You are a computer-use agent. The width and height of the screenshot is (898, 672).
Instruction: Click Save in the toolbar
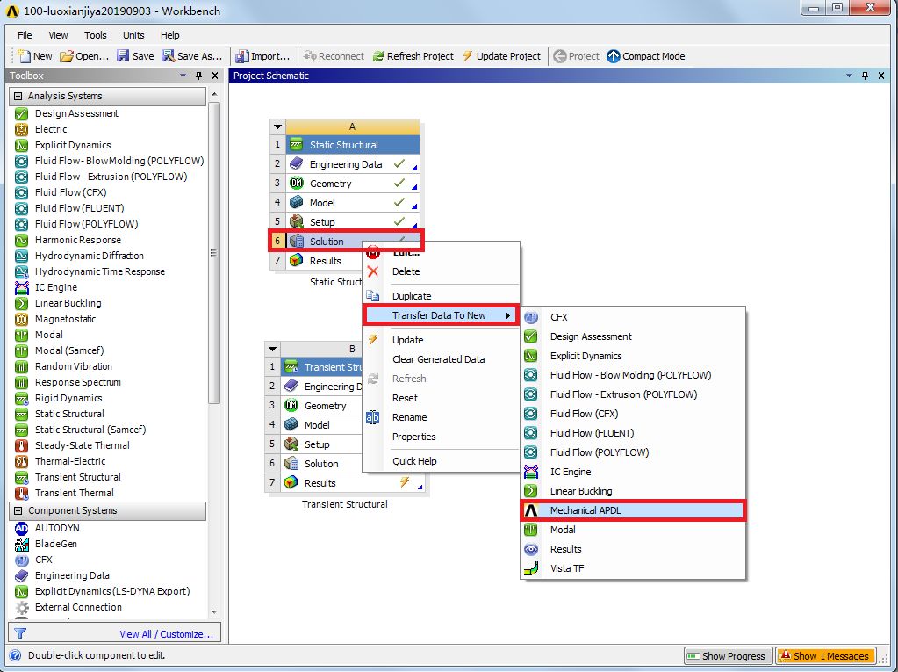[135, 56]
